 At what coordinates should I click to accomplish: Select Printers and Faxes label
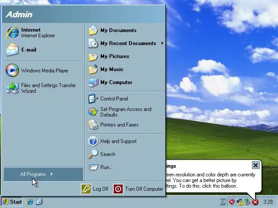click(x=119, y=125)
